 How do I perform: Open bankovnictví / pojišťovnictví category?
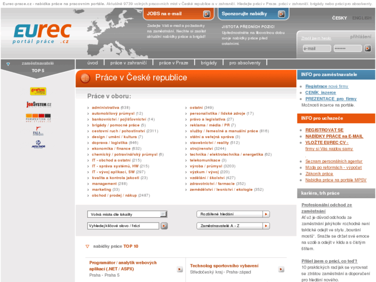pyautogui.click(x=119, y=120)
